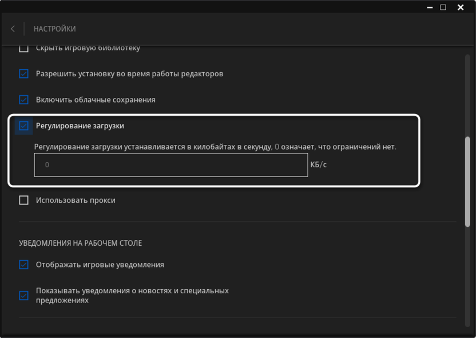Viewport: 476px width, 338px height.
Task: Go back using the arrow beside НАСТРОЙКИ
Action: tap(13, 29)
